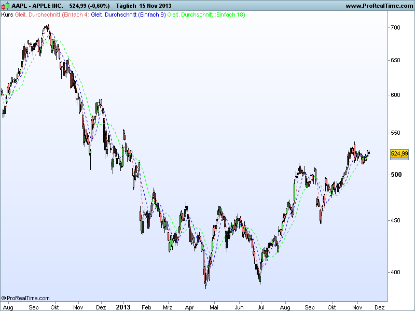Click the 524,99 (-0,60%) quote text

point(89,6)
